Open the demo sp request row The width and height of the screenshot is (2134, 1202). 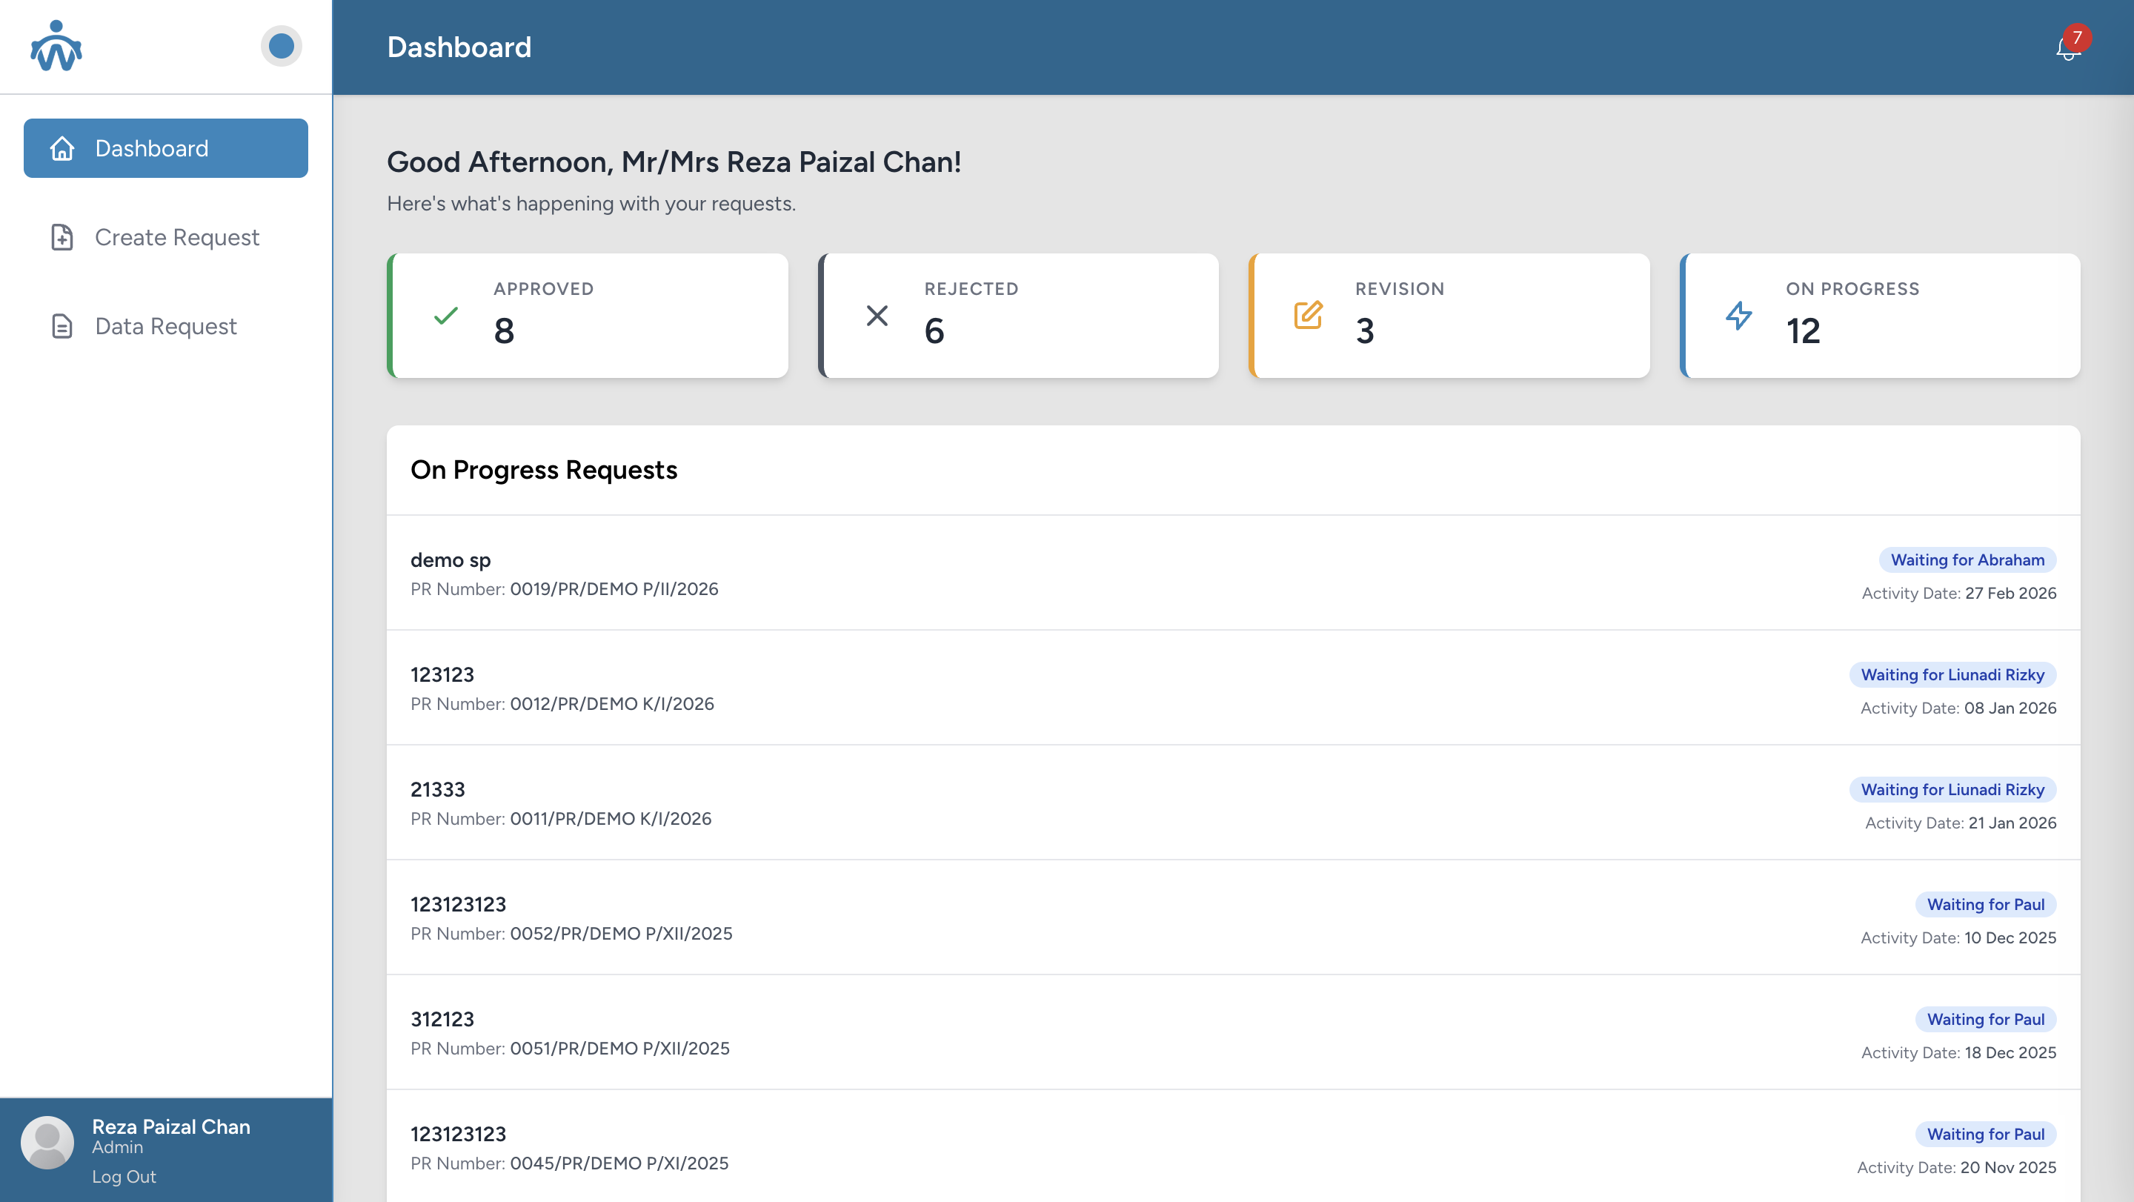(x=451, y=560)
